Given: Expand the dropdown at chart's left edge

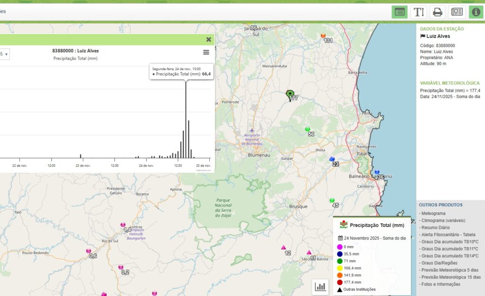Looking at the screenshot, I should (4, 54).
